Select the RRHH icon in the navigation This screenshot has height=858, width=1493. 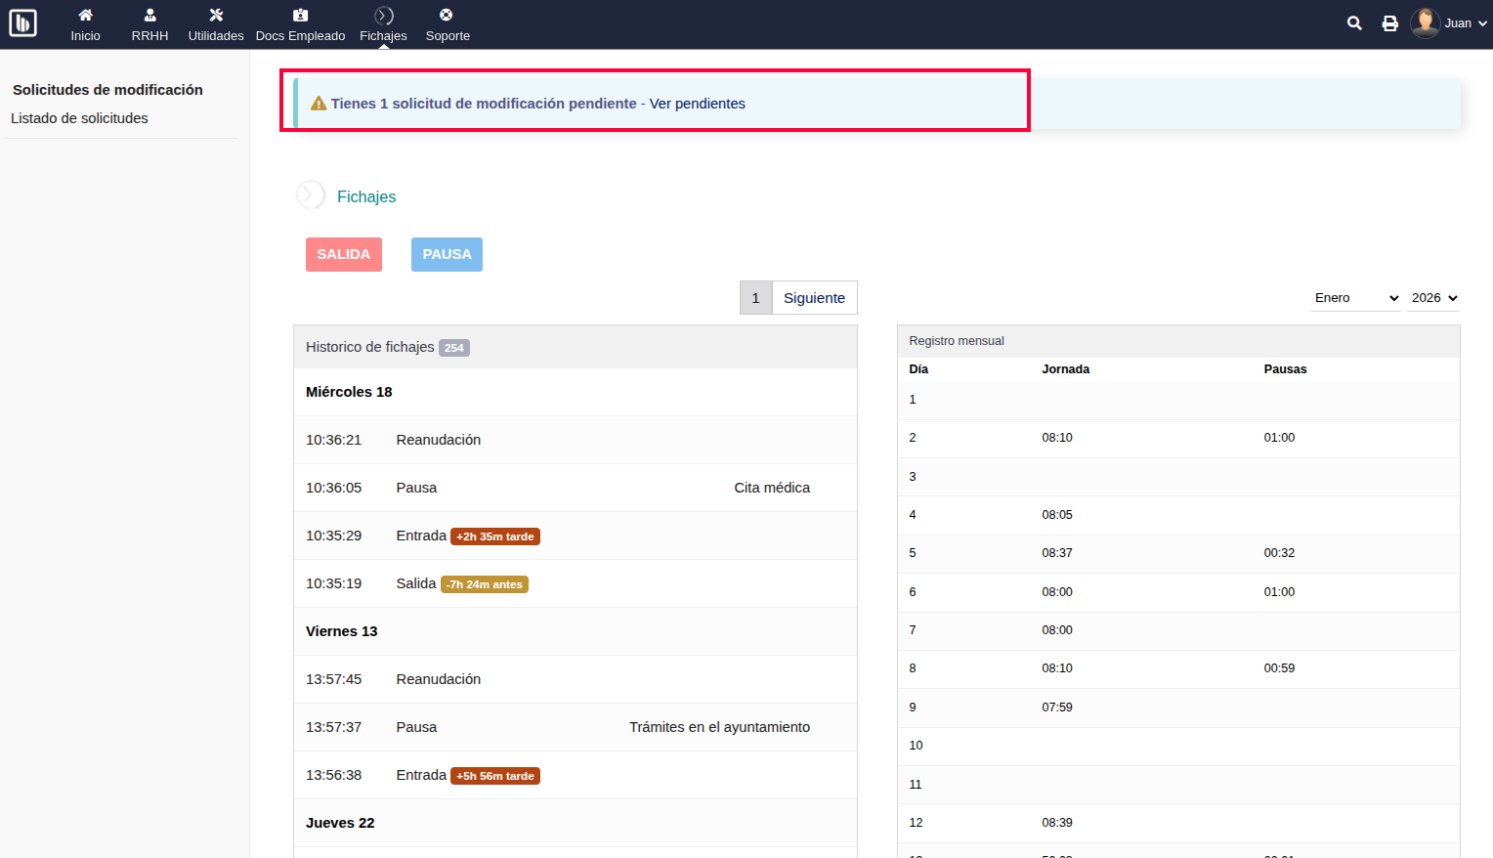(149, 14)
